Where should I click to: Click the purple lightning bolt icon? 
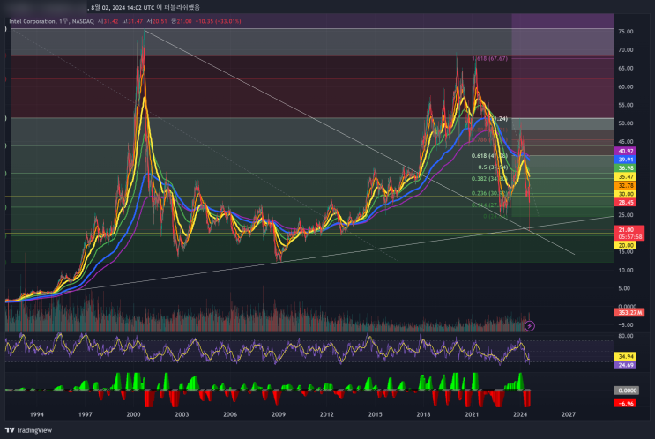(x=529, y=326)
